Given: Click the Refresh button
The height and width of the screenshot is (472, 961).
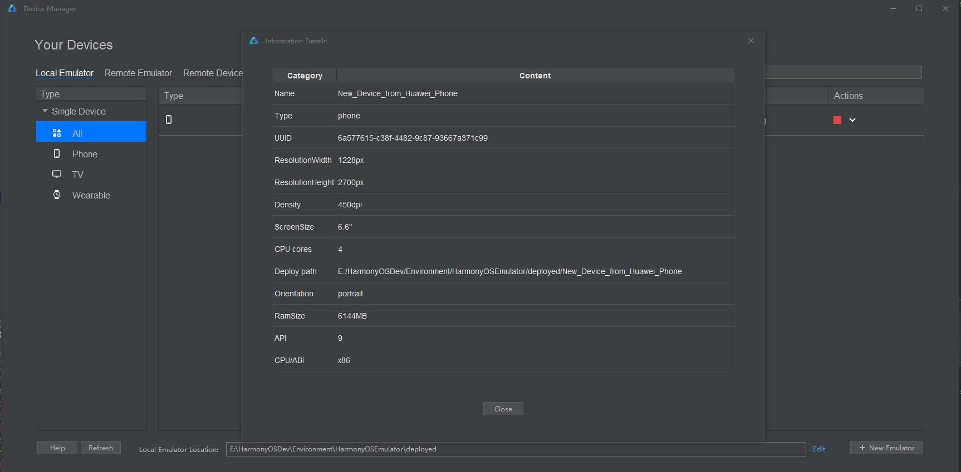Looking at the screenshot, I should [101, 448].
